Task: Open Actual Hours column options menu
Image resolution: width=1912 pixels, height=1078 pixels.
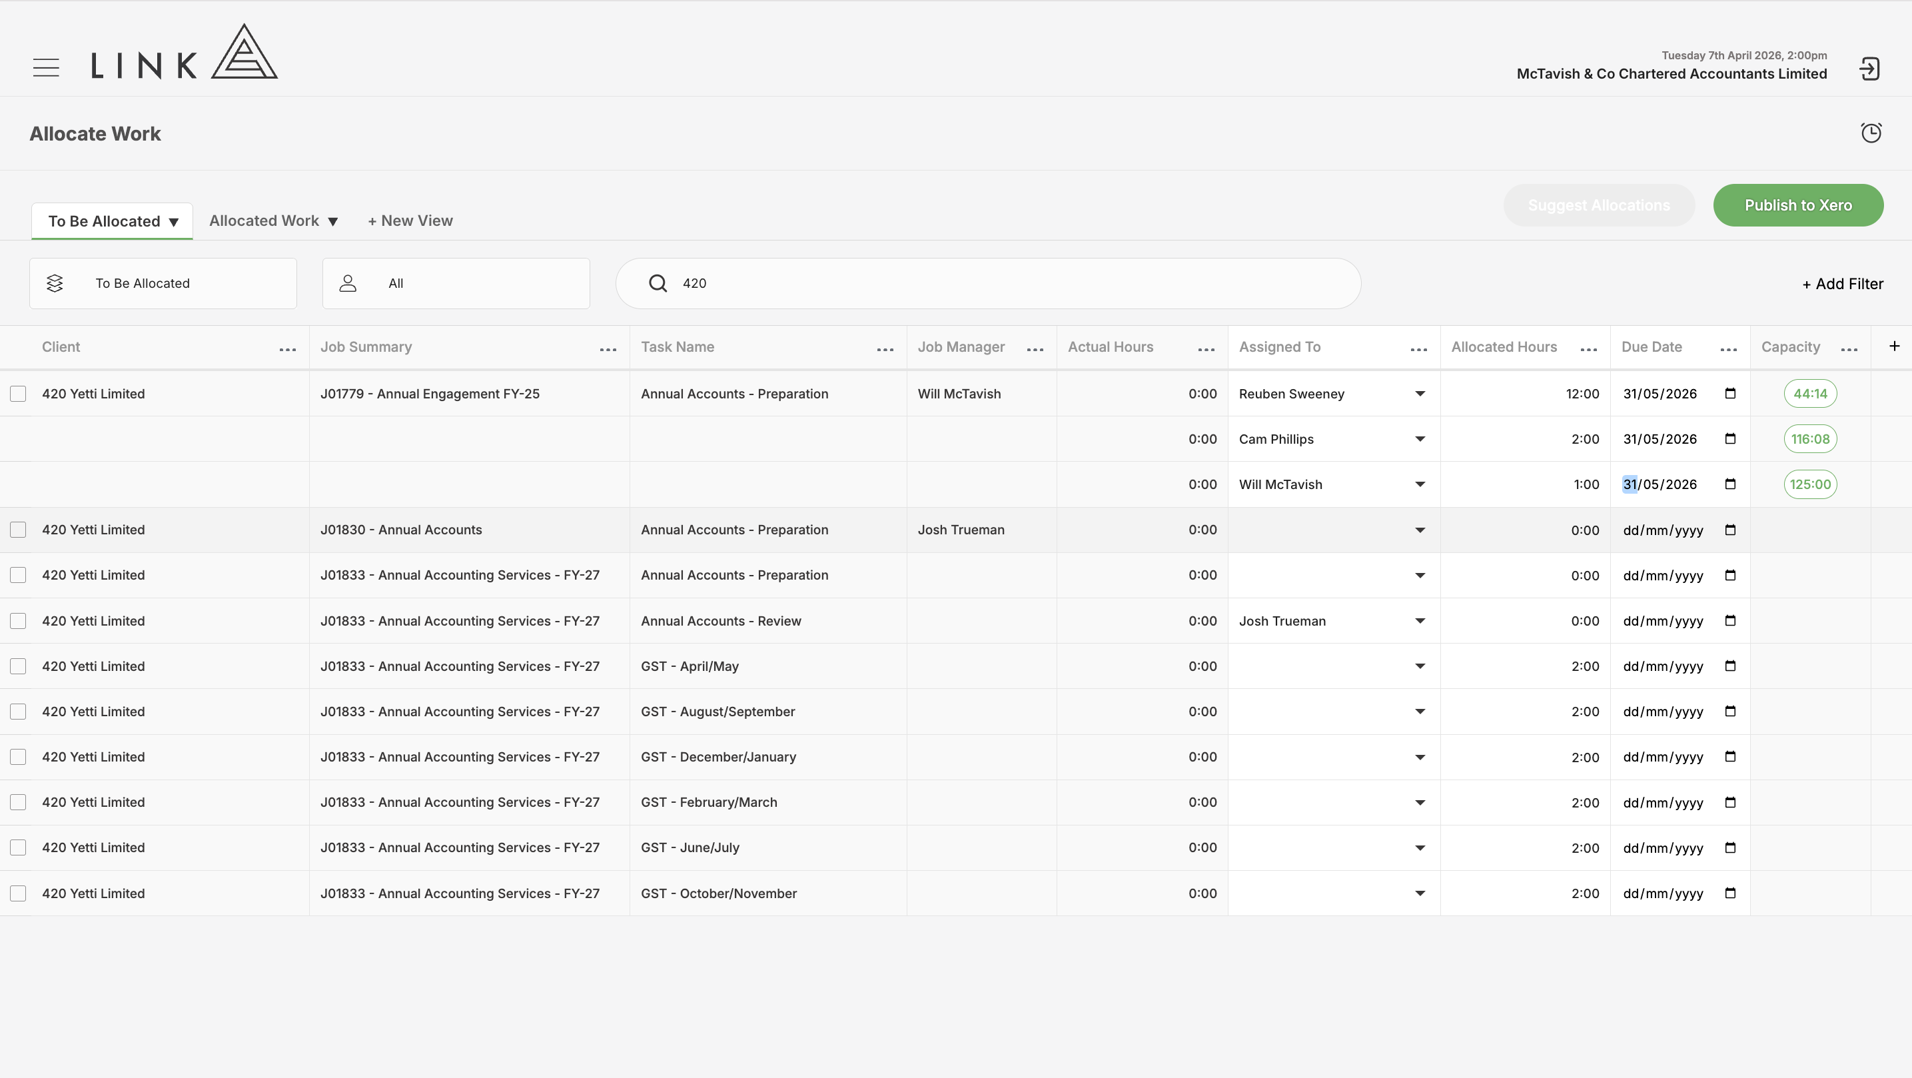Action: coord(1206,349)
